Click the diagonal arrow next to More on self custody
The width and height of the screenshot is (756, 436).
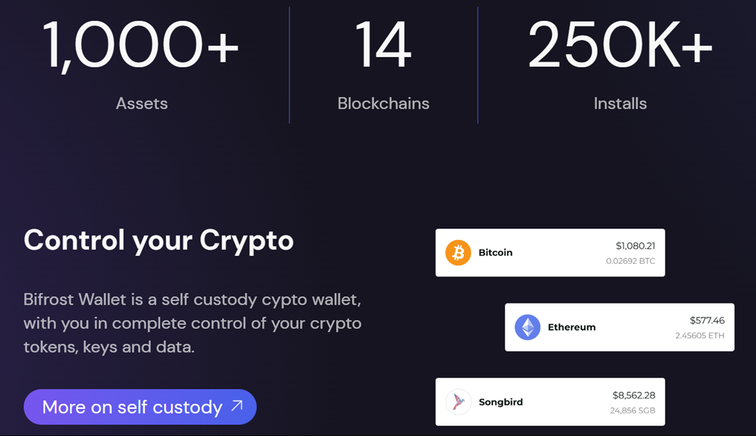pos(237,407)
